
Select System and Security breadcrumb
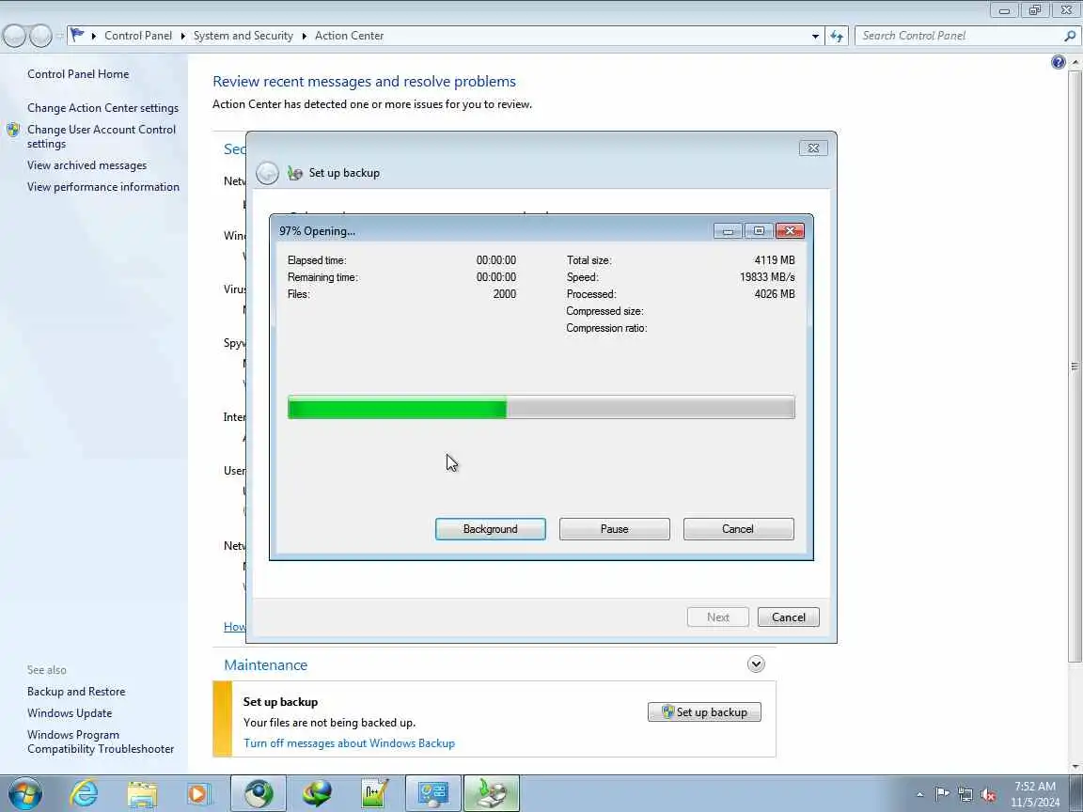point(243,36)
